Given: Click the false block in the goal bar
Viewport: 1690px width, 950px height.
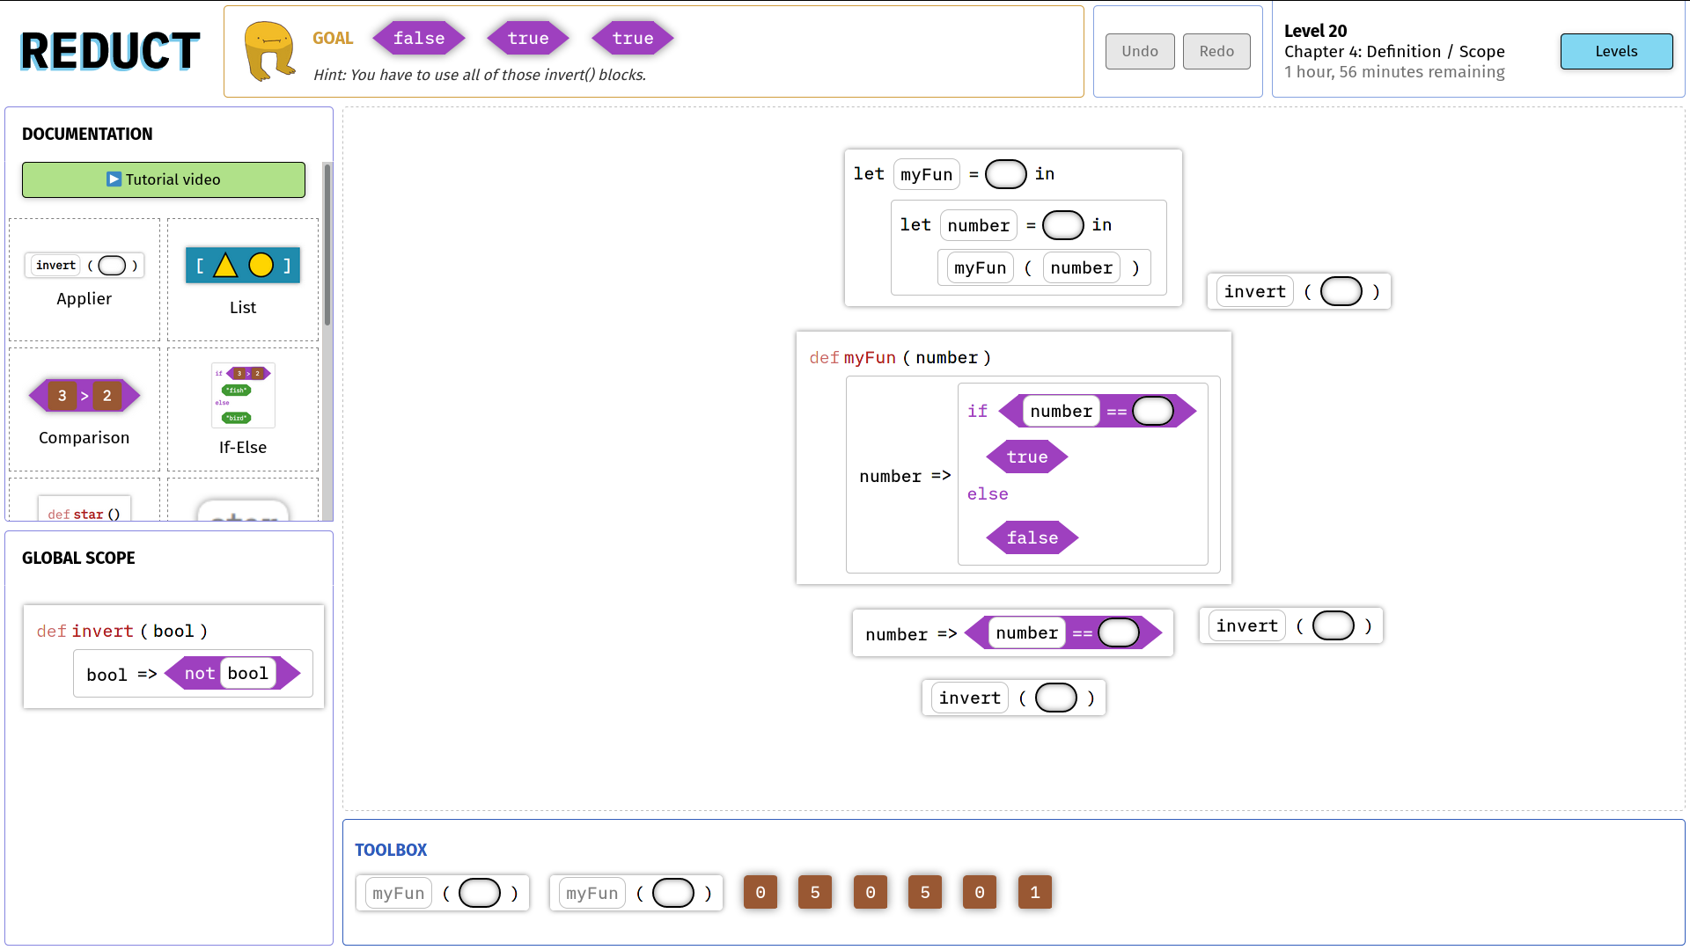Looking at the screenshot, I should point(419,39).
